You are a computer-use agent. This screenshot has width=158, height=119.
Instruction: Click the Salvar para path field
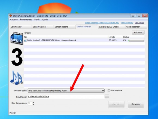[66, 96]
